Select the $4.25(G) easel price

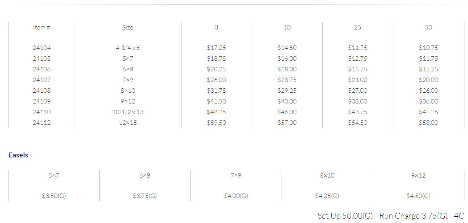click(327, 196)
